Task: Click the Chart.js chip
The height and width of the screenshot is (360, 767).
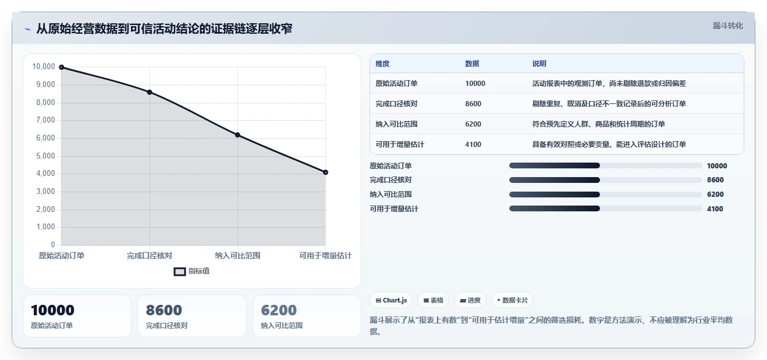Action: 392,300
